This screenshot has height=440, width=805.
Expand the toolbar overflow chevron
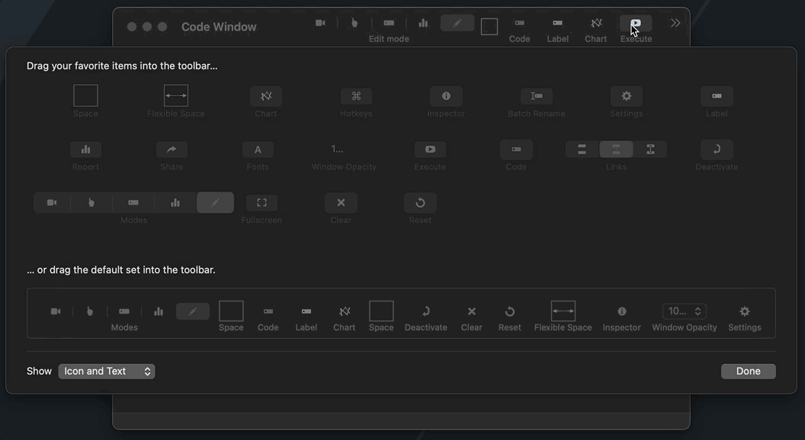675,24
